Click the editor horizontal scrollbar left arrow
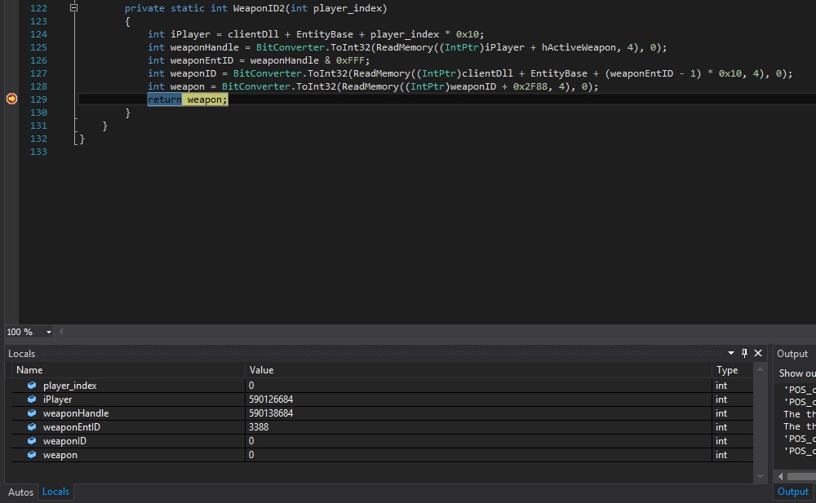This screenshot has width=816, height=503. 60,332
